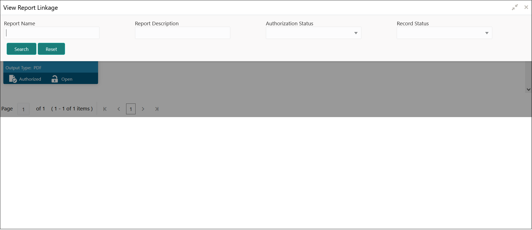The width and height of the screenshot is (532, 230).
Task: Close the View Report Linkage dialog
Action: [x=526, y=8]
